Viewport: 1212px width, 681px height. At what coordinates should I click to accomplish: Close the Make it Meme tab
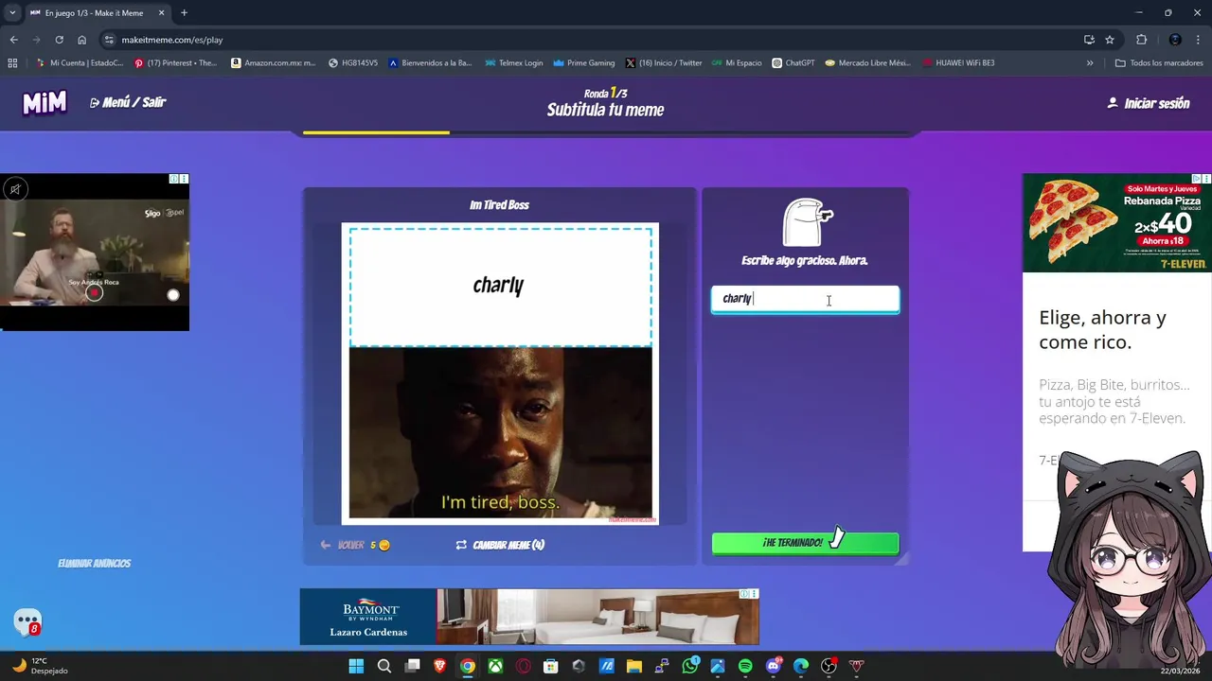(x=161, y=13)
